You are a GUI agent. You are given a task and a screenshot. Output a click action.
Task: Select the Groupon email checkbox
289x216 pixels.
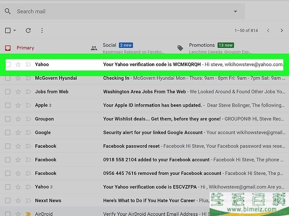pos(8,119)
